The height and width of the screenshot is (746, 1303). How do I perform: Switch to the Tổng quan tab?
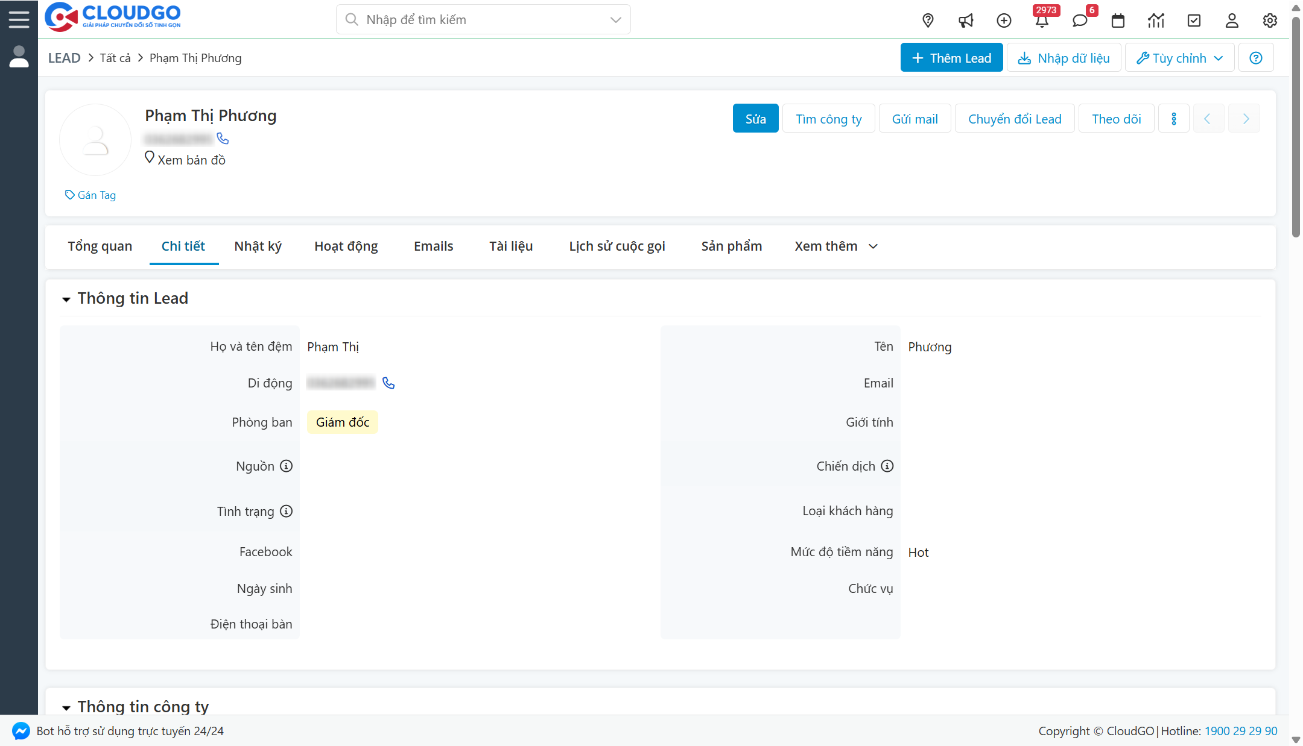tap(100, 246)
